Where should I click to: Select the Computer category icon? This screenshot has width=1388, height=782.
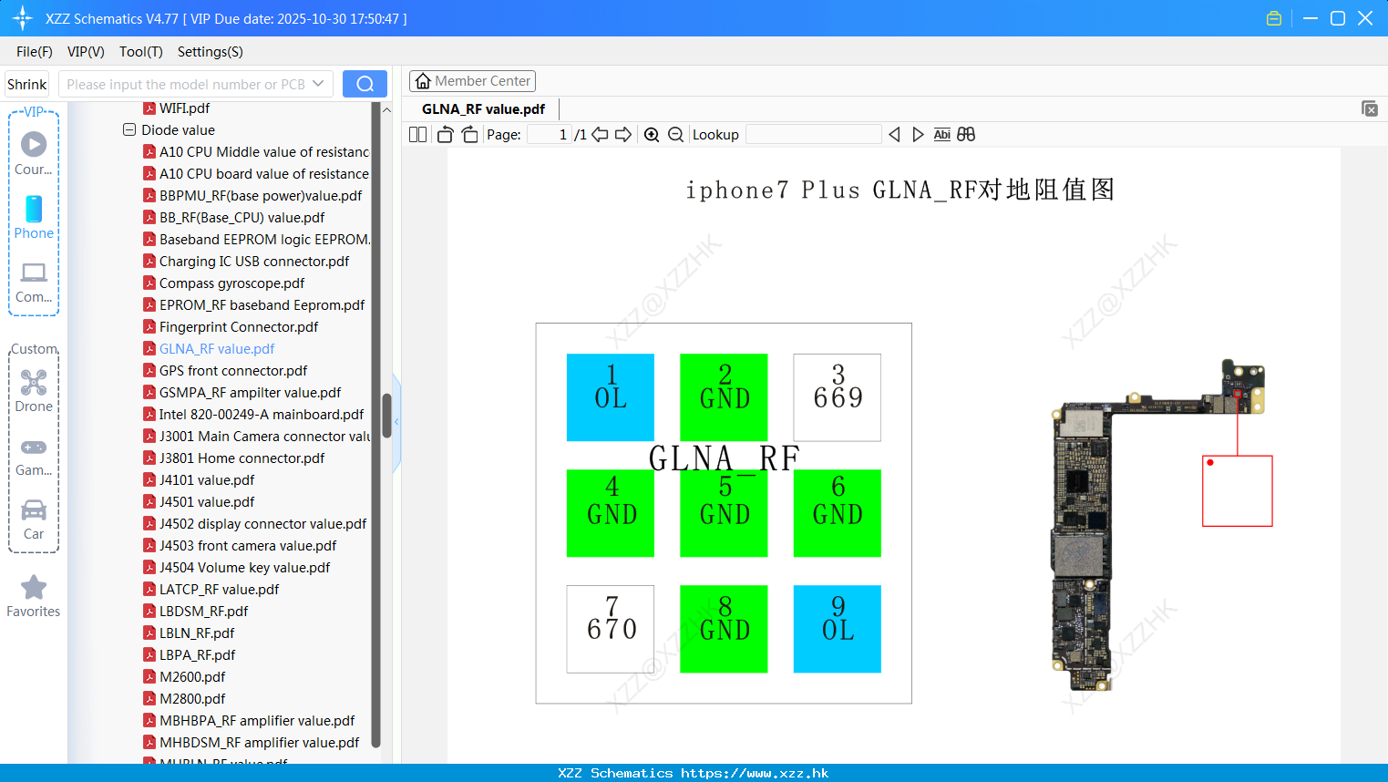pos(34,283)
